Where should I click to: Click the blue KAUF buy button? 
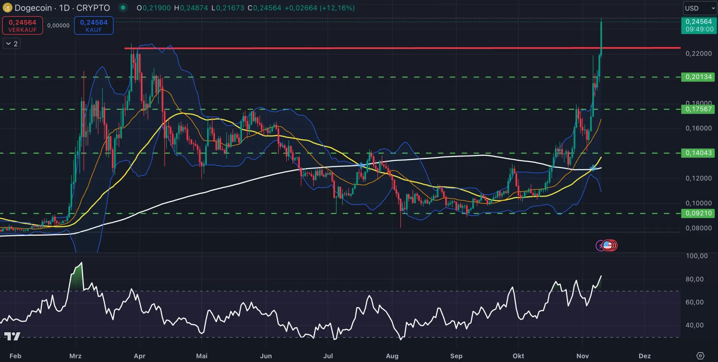point(94,25)
